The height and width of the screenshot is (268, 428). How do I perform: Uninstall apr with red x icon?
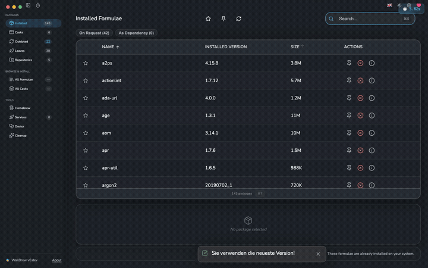[x=360, y=151]
